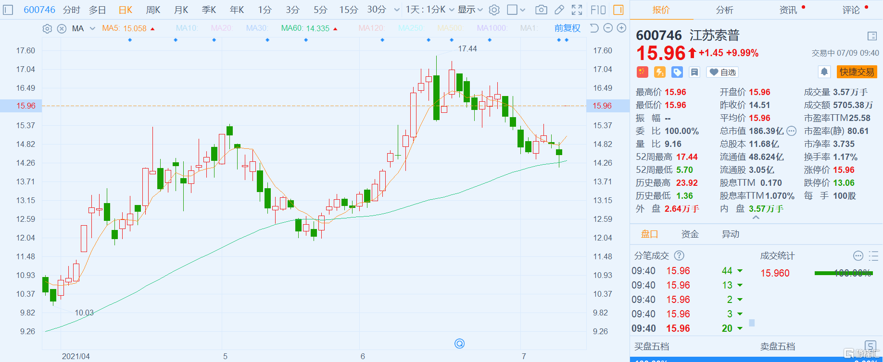
Task: Select the 资金 sub-tab
Action: 690,234
